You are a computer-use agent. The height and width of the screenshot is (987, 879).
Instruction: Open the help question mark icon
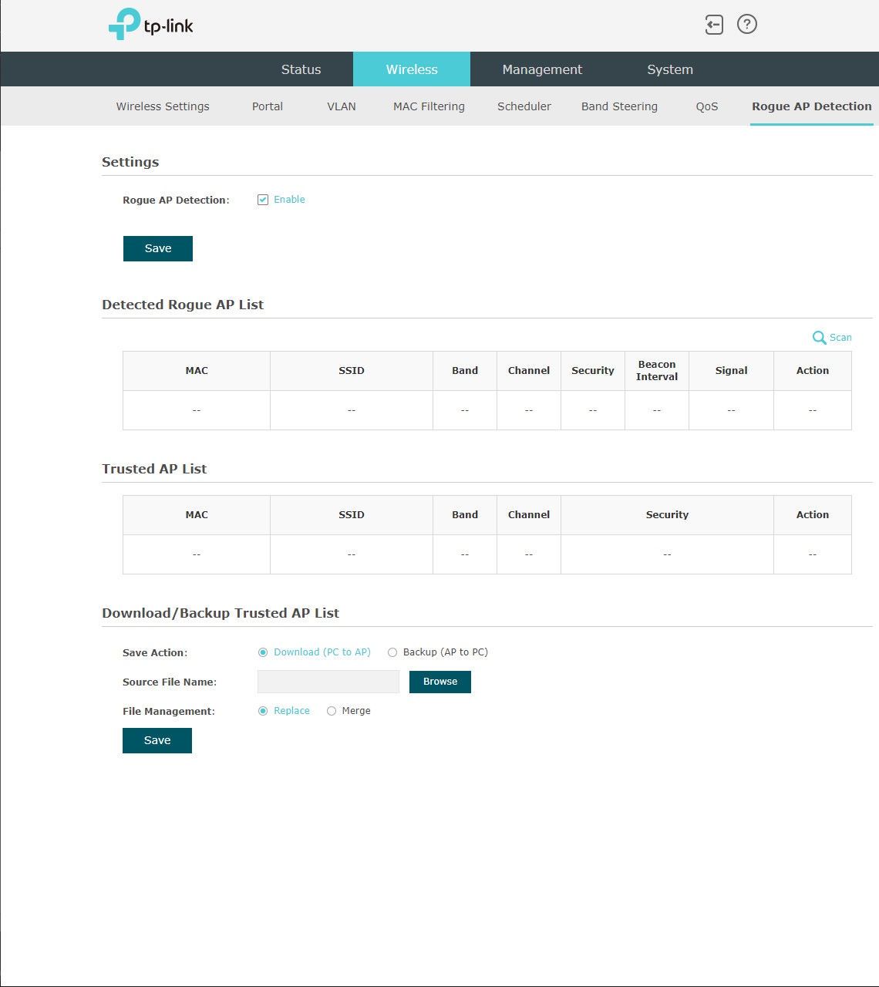click(747, 24)
